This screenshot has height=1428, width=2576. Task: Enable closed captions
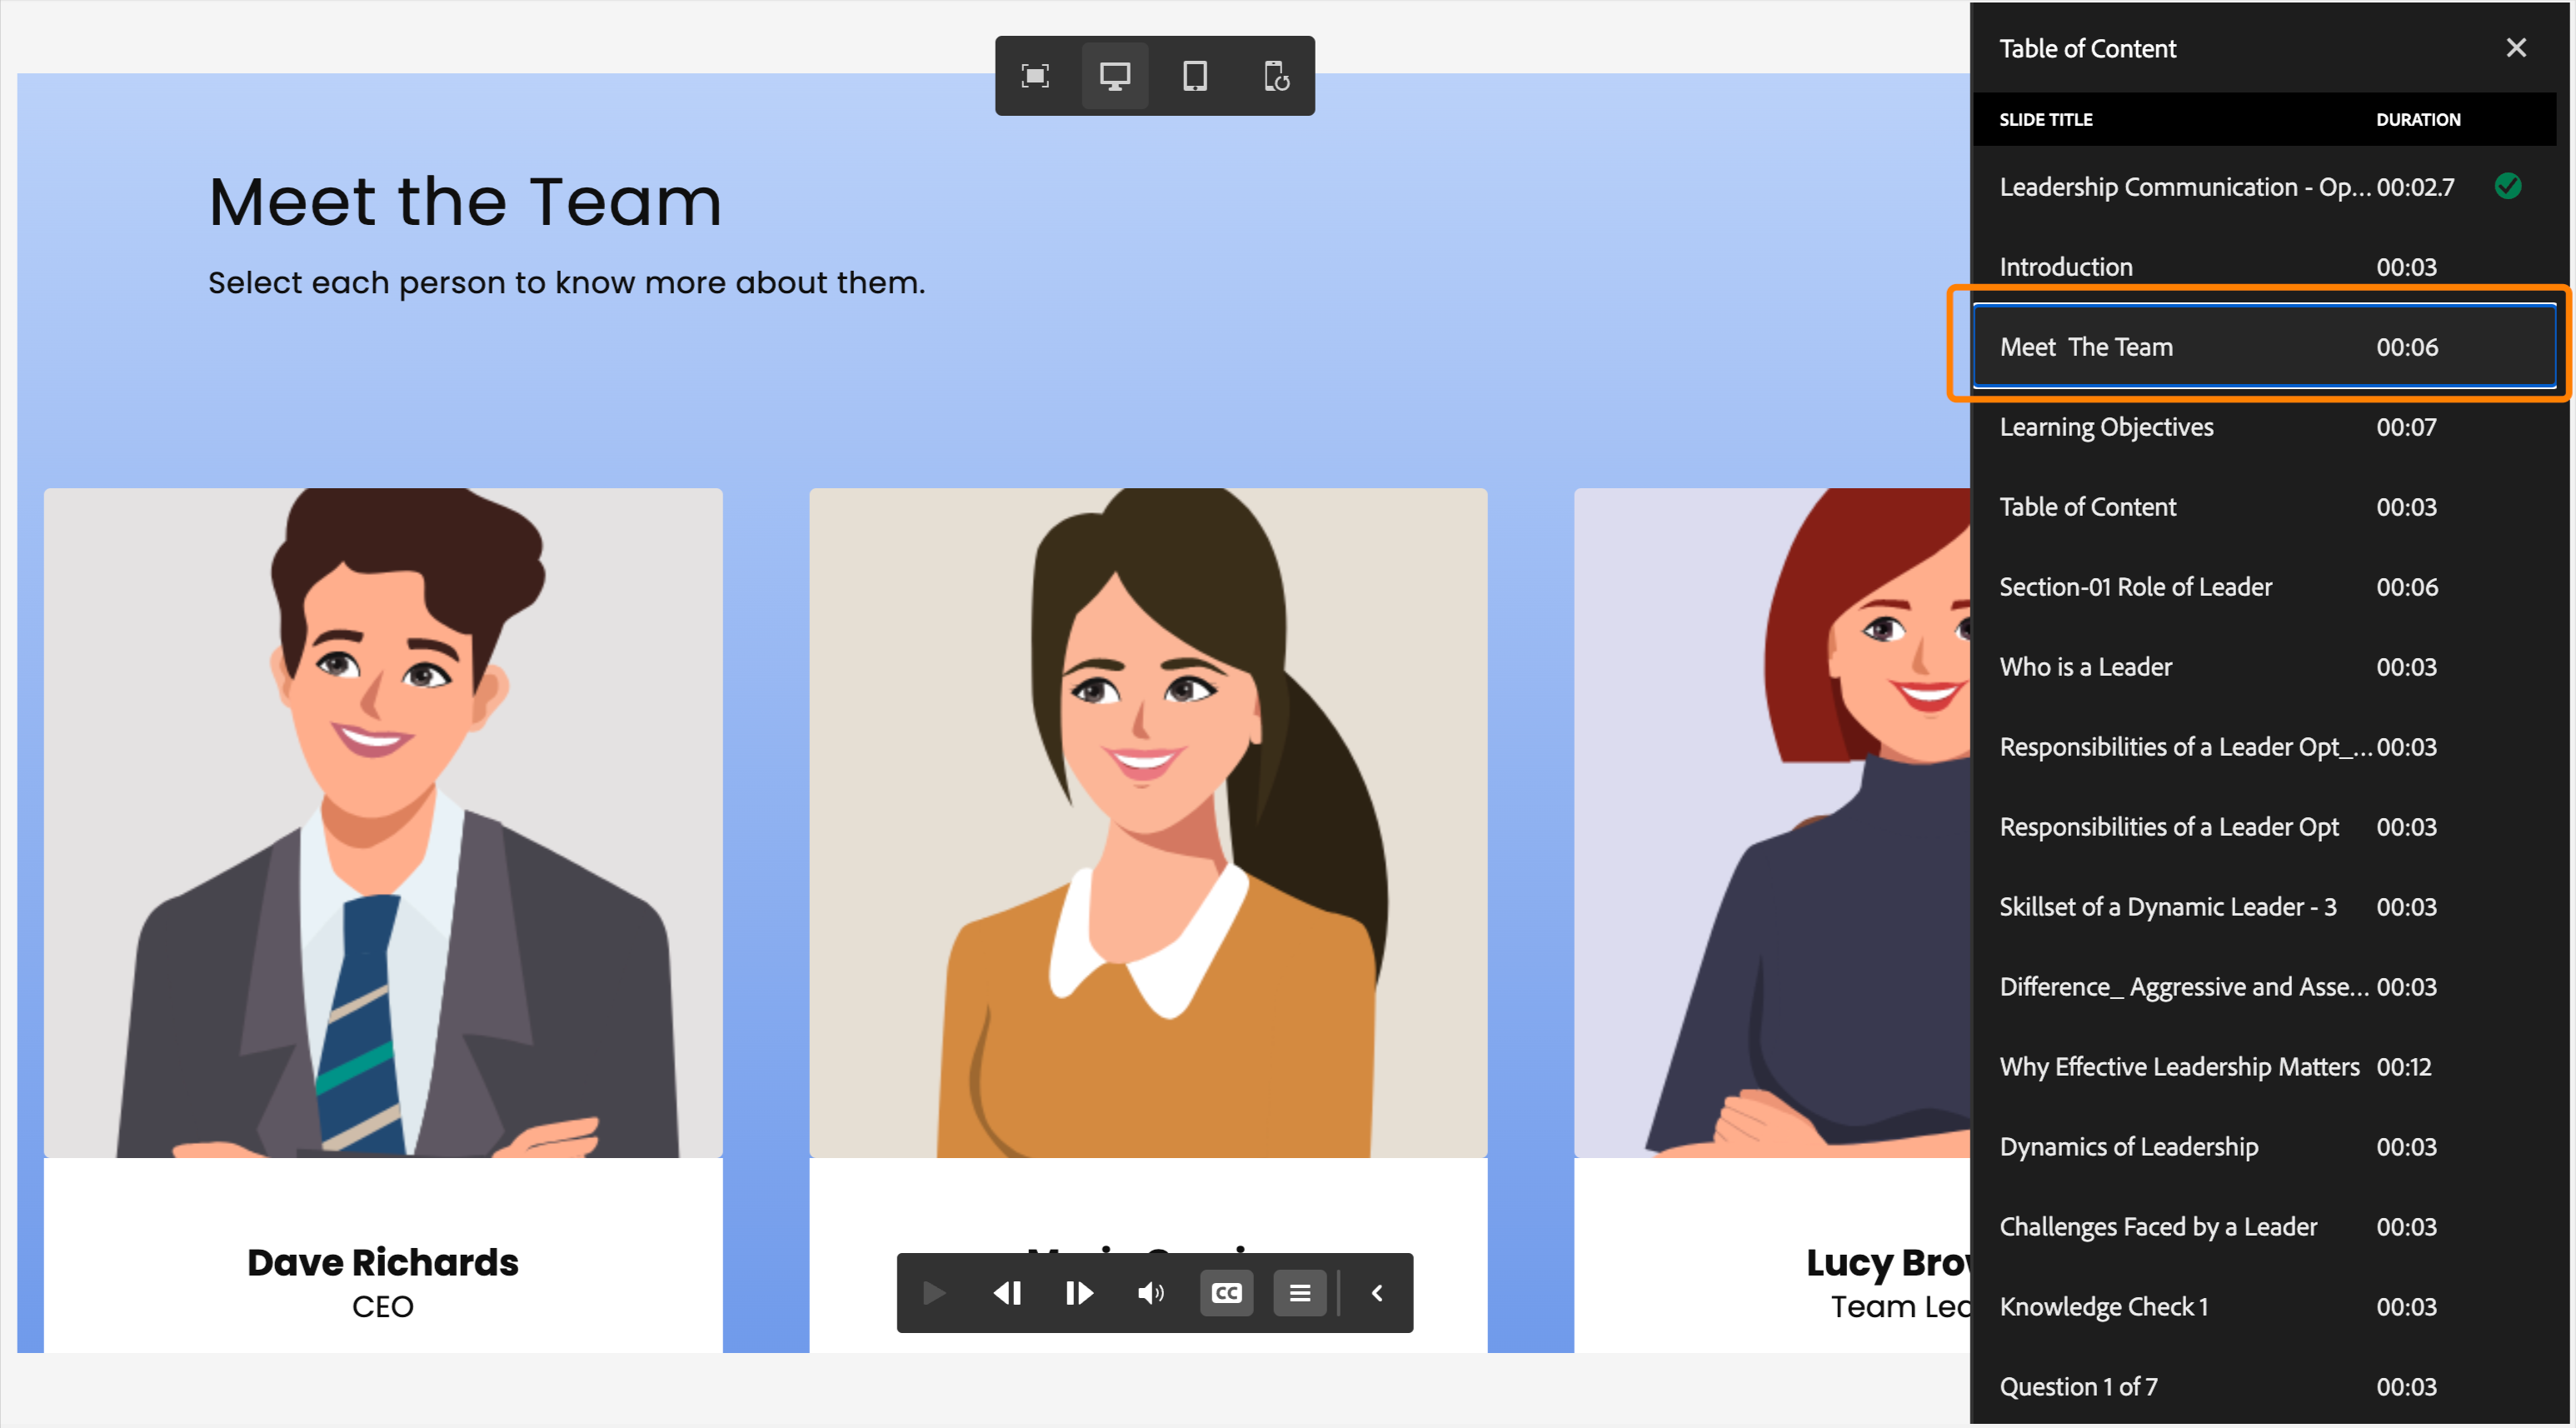pos(1226,1293)
